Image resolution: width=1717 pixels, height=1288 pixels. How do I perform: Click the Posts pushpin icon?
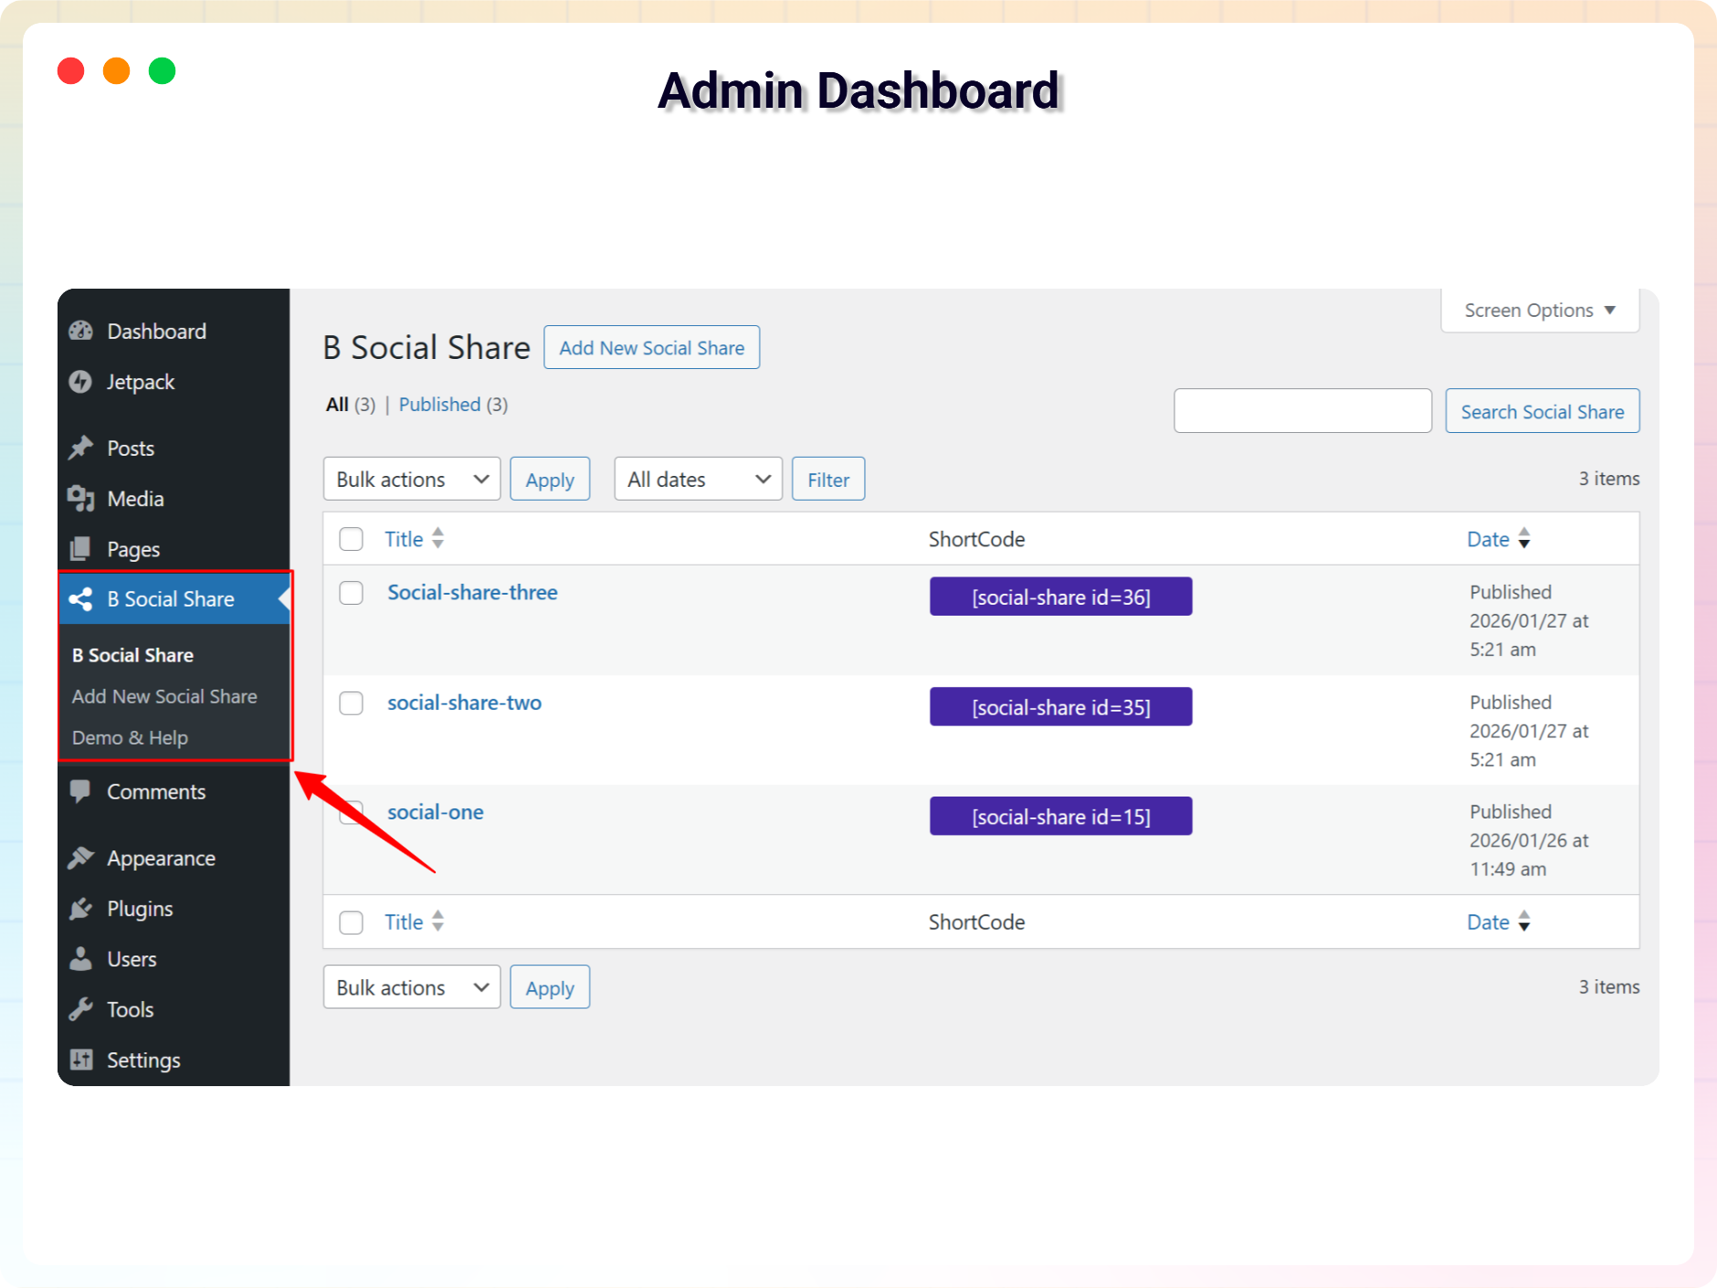point(81,448)
